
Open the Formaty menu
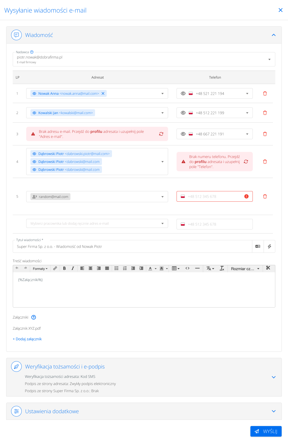(40, 269)
